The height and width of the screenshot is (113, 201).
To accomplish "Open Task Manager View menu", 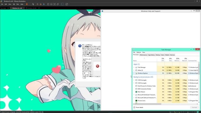I will (144, 52).
